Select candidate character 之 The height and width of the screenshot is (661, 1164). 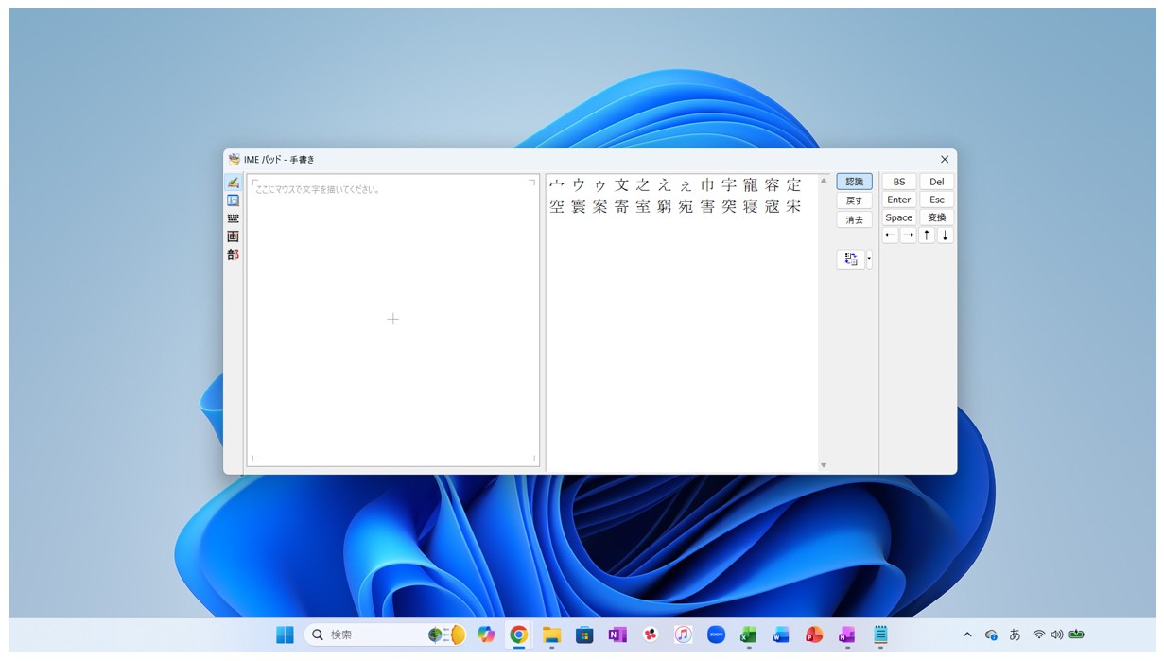coord(643,185)
